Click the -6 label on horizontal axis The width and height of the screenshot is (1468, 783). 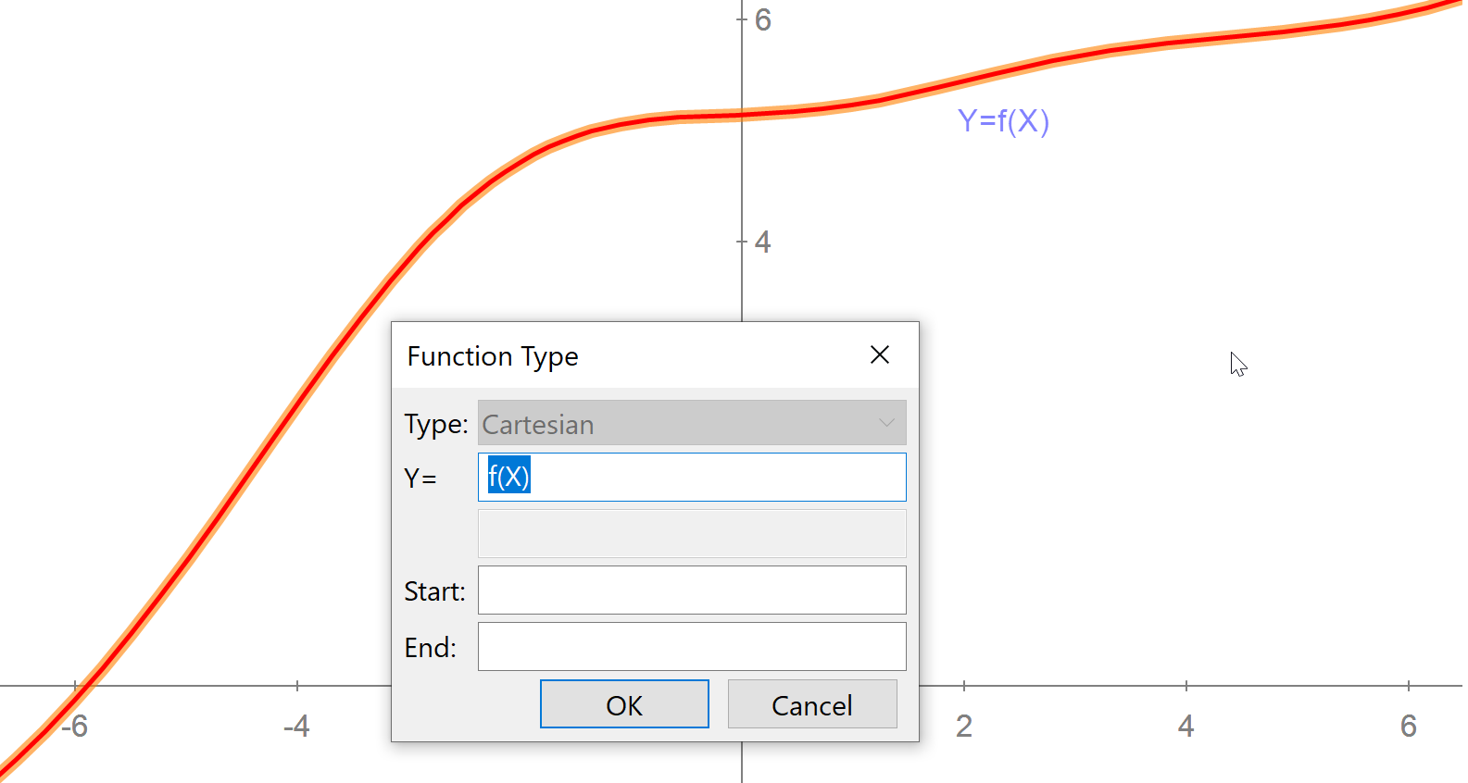[x=74, y=727]
